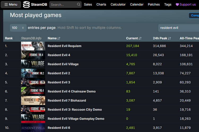The height and width of the screenshot is (132, 199).
Task: Click the All-Time Peak column header
Action: point(189,38)
